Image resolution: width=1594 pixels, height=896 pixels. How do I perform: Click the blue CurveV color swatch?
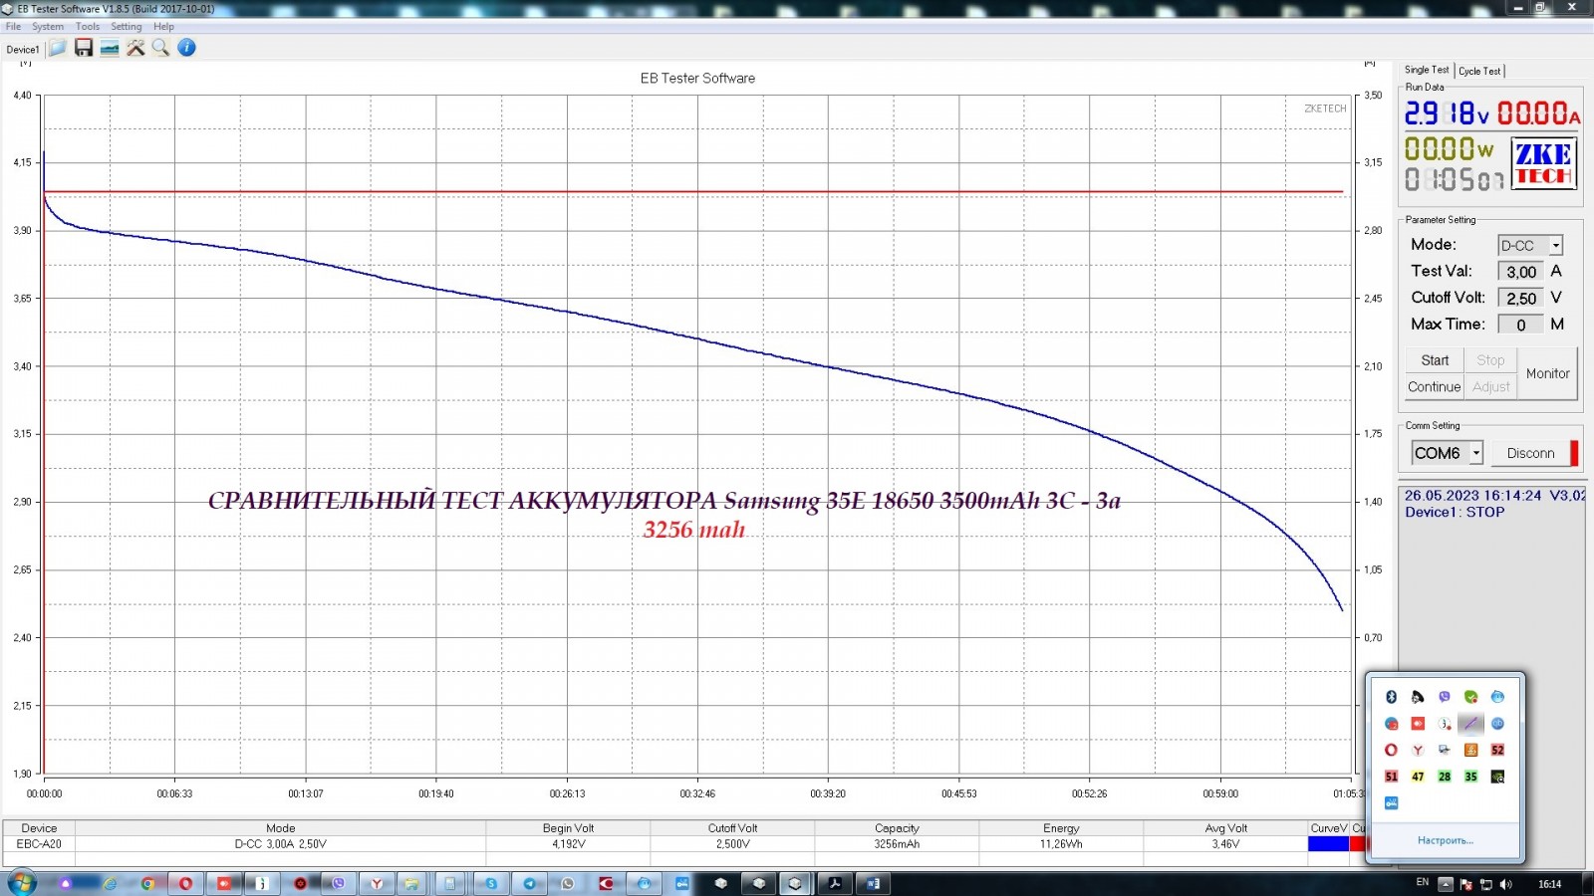pos(1328,844)
